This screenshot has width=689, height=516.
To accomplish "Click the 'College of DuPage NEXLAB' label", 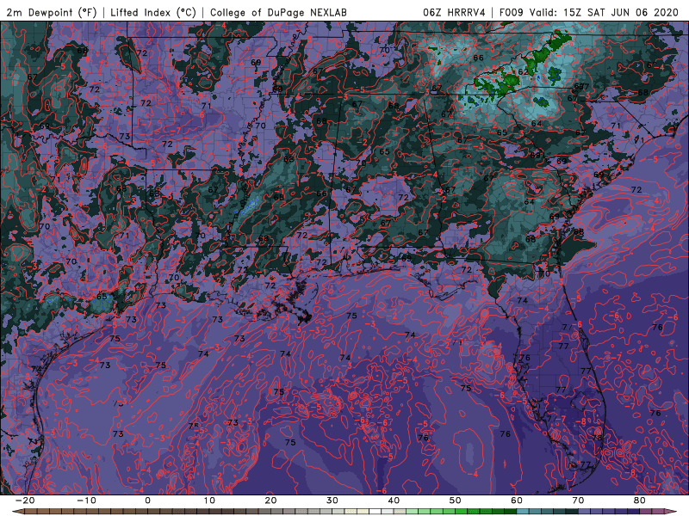I will pyautogui.click(x=278, y=13).
